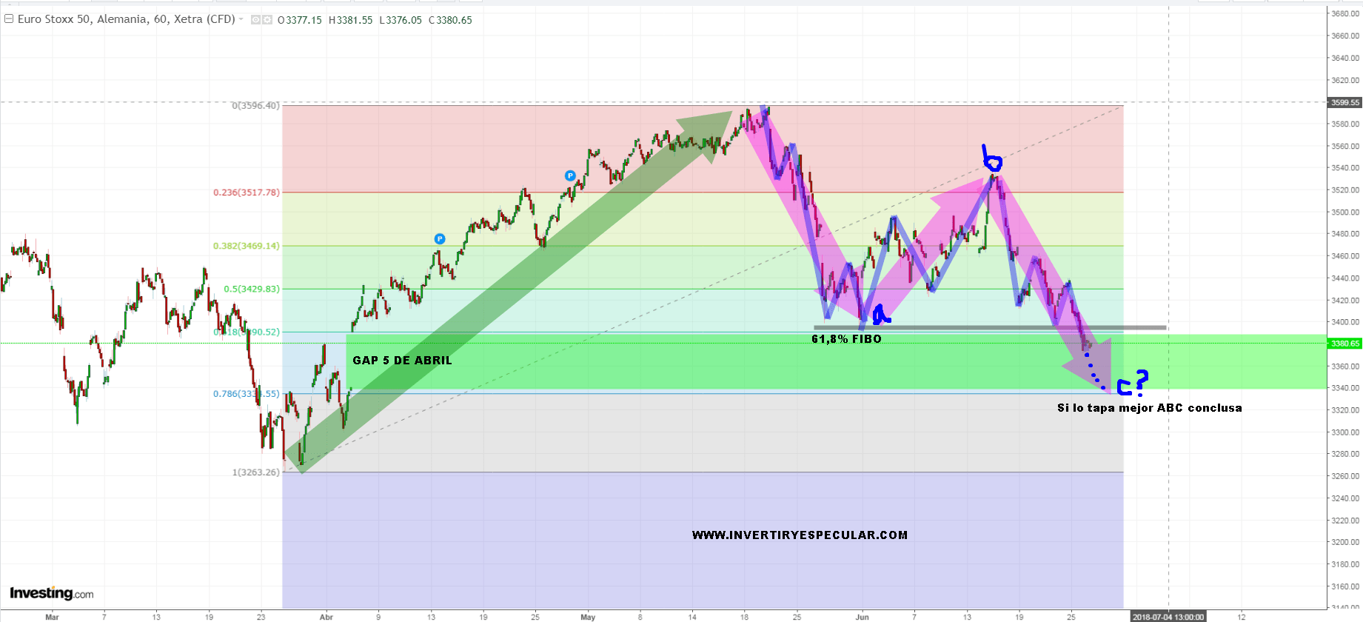Select the 'Si lo tapa mejor ABC conclusa' note

tap(1149, 408)
